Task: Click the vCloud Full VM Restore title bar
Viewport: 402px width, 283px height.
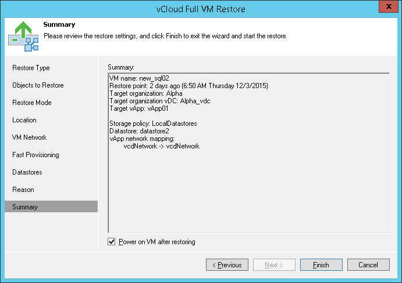Action: [201, 9]
